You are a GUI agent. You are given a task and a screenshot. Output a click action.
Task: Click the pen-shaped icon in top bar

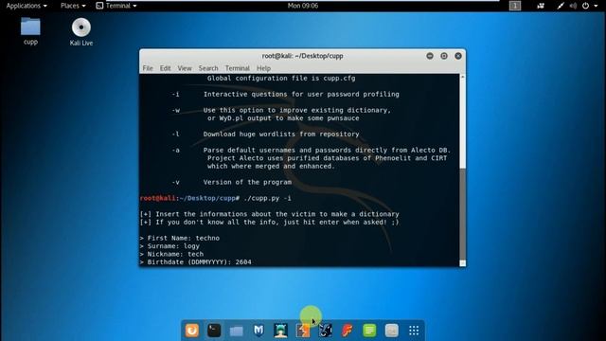point(560,6)
